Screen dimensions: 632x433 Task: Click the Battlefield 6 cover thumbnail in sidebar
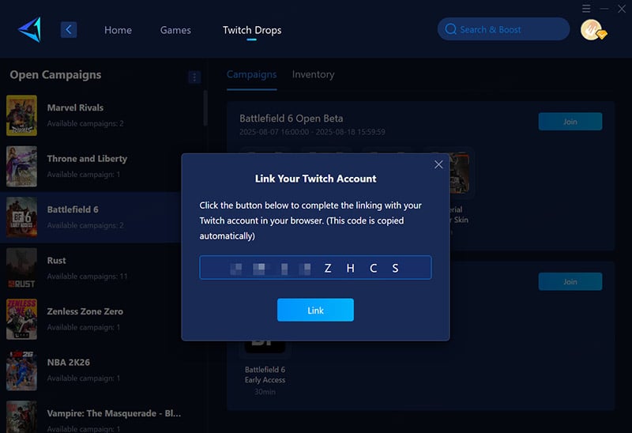click(22, 217)
